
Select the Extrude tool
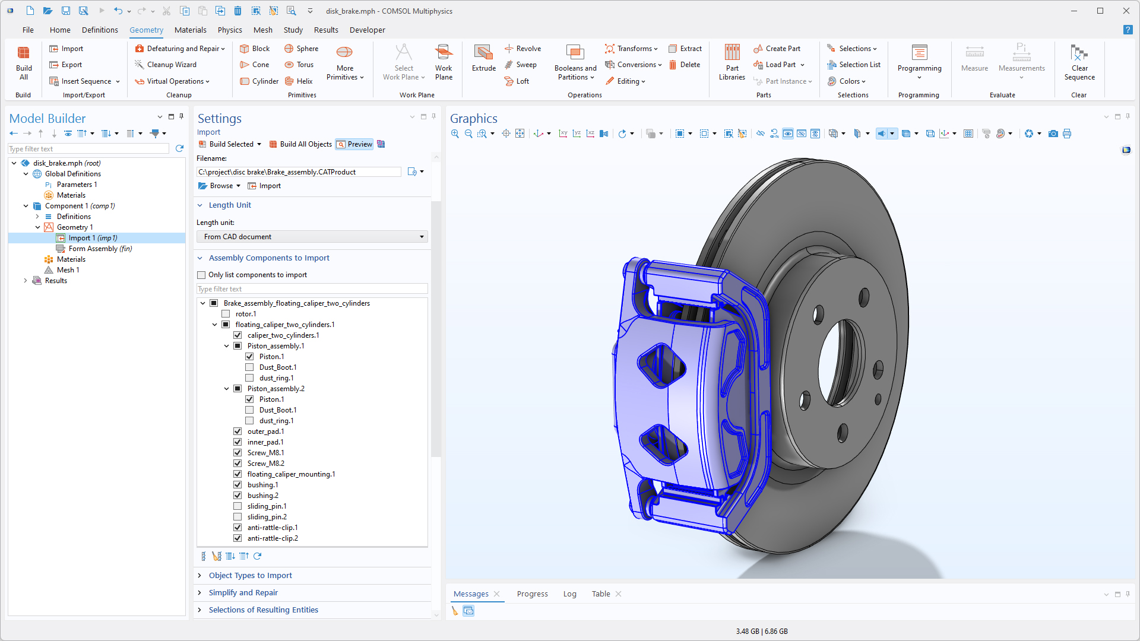[483, 58]
